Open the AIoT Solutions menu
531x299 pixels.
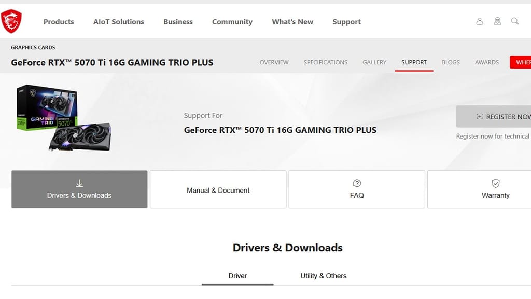pyautogui.click(x=119, y=22)
